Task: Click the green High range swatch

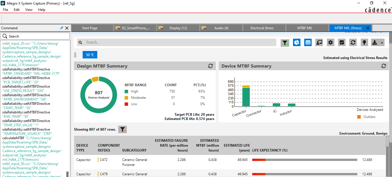Action: tap(126, 91)
